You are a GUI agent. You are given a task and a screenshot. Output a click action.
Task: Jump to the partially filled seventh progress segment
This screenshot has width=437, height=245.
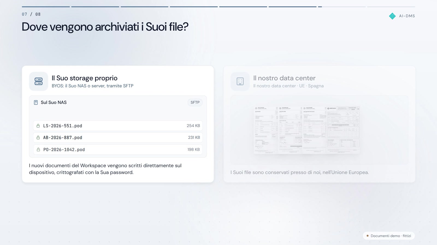tap(342, 7)
